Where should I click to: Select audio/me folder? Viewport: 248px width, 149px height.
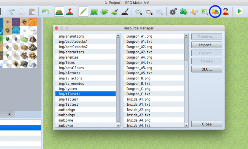[86, 120]
